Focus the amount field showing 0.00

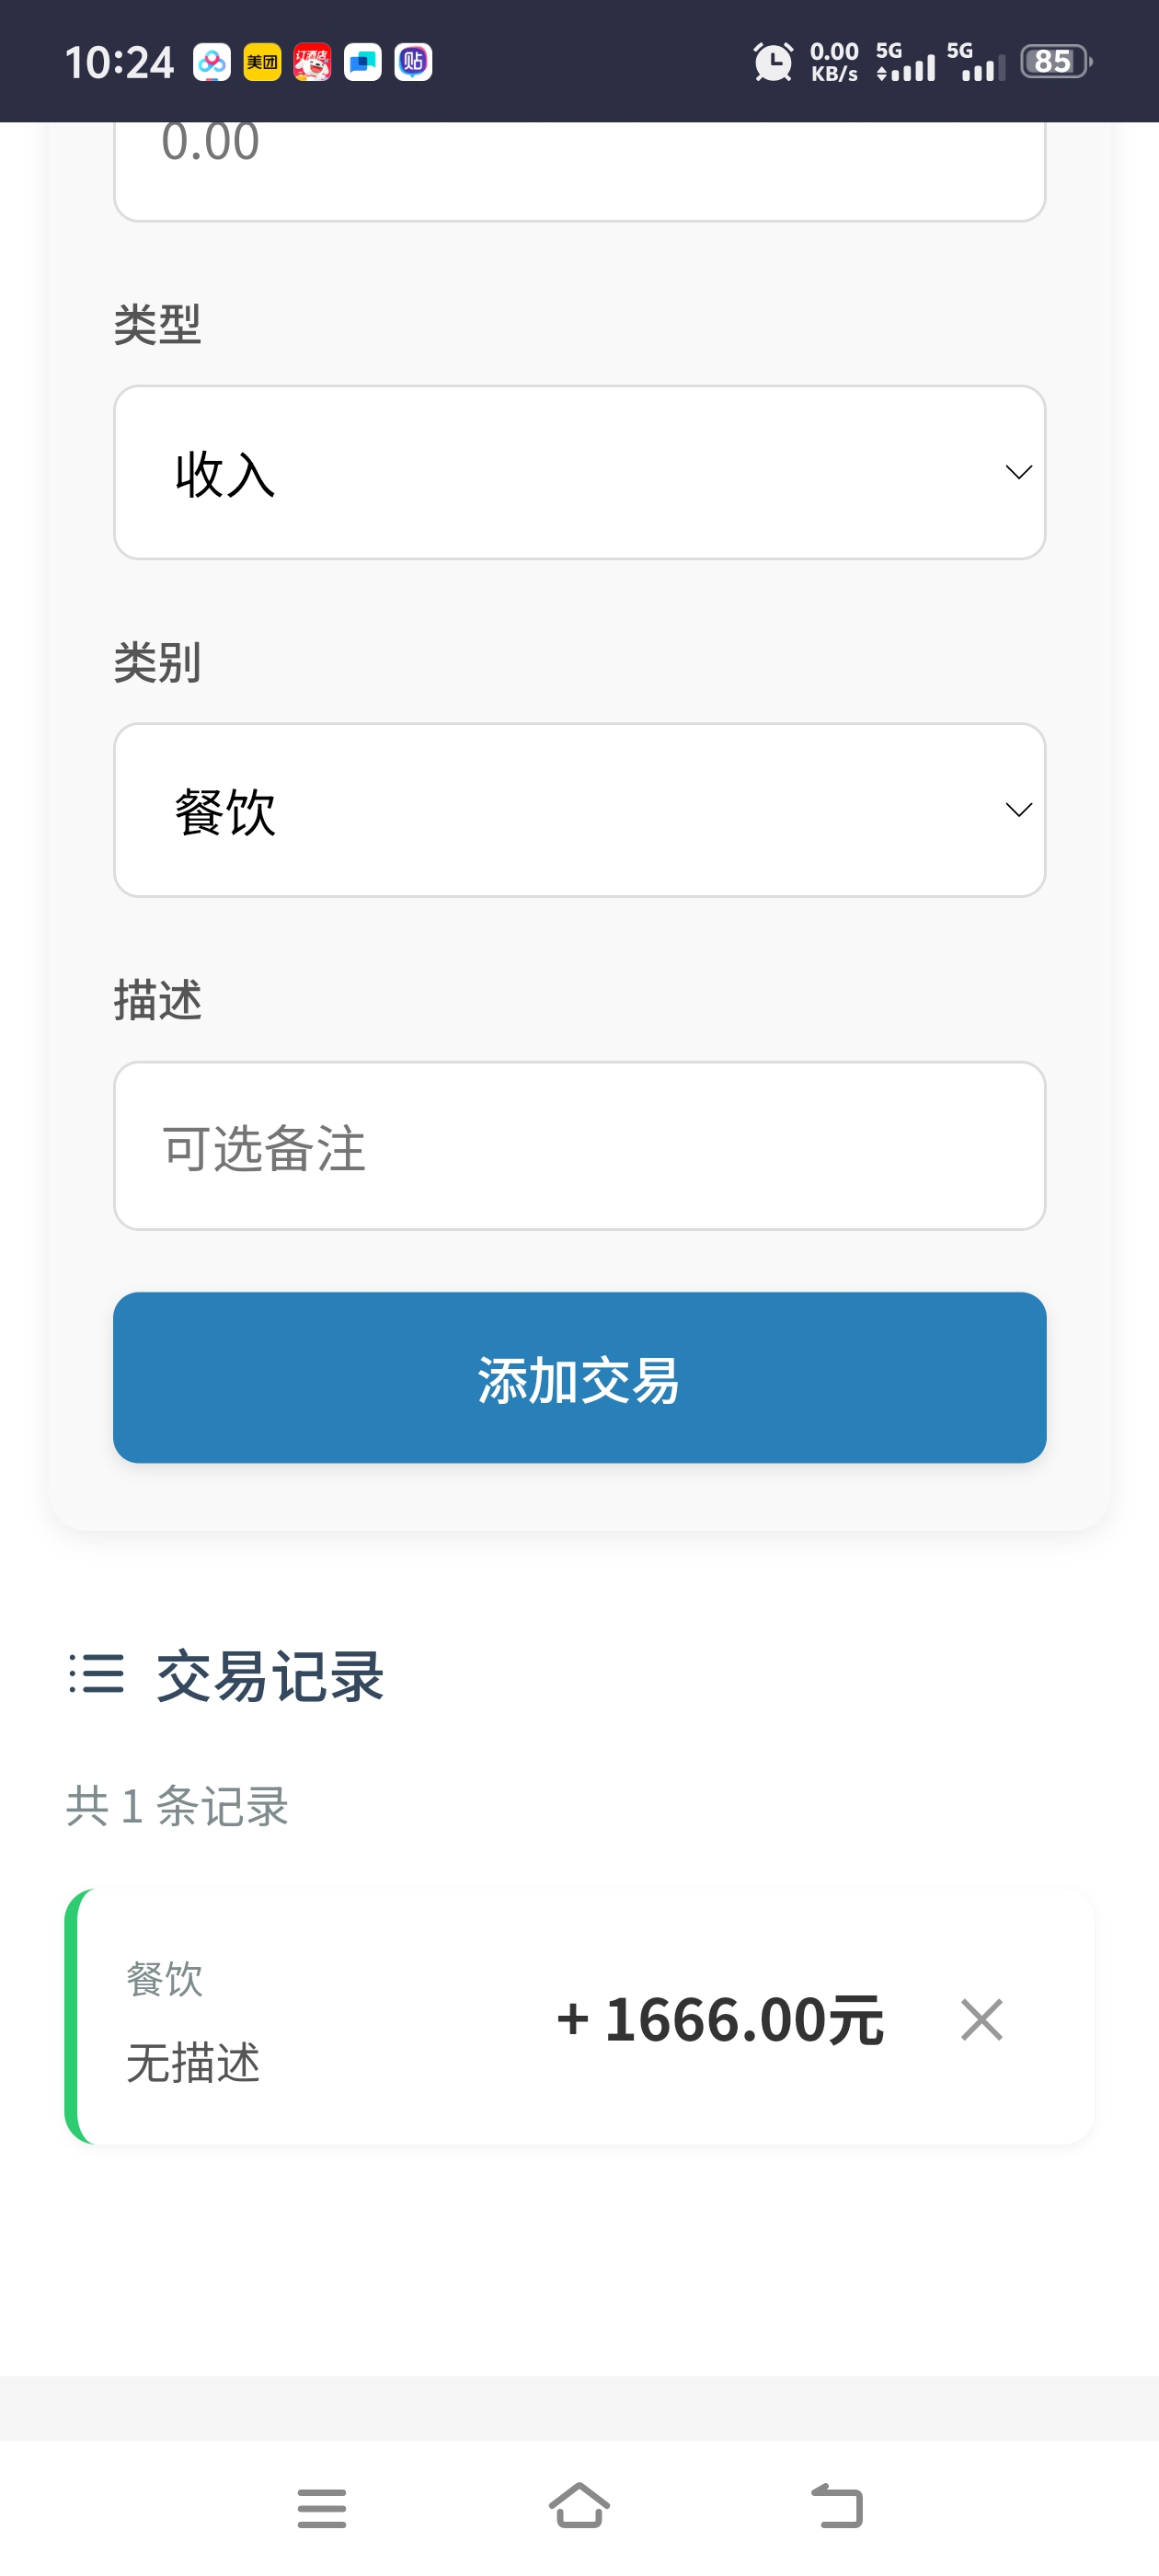click(579, 160)
